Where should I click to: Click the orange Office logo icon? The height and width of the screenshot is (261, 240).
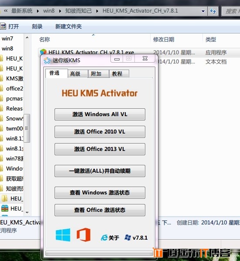tap(83, 235)
